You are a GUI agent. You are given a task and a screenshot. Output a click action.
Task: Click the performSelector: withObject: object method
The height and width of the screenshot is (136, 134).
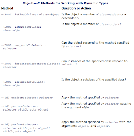pos(25,108)
